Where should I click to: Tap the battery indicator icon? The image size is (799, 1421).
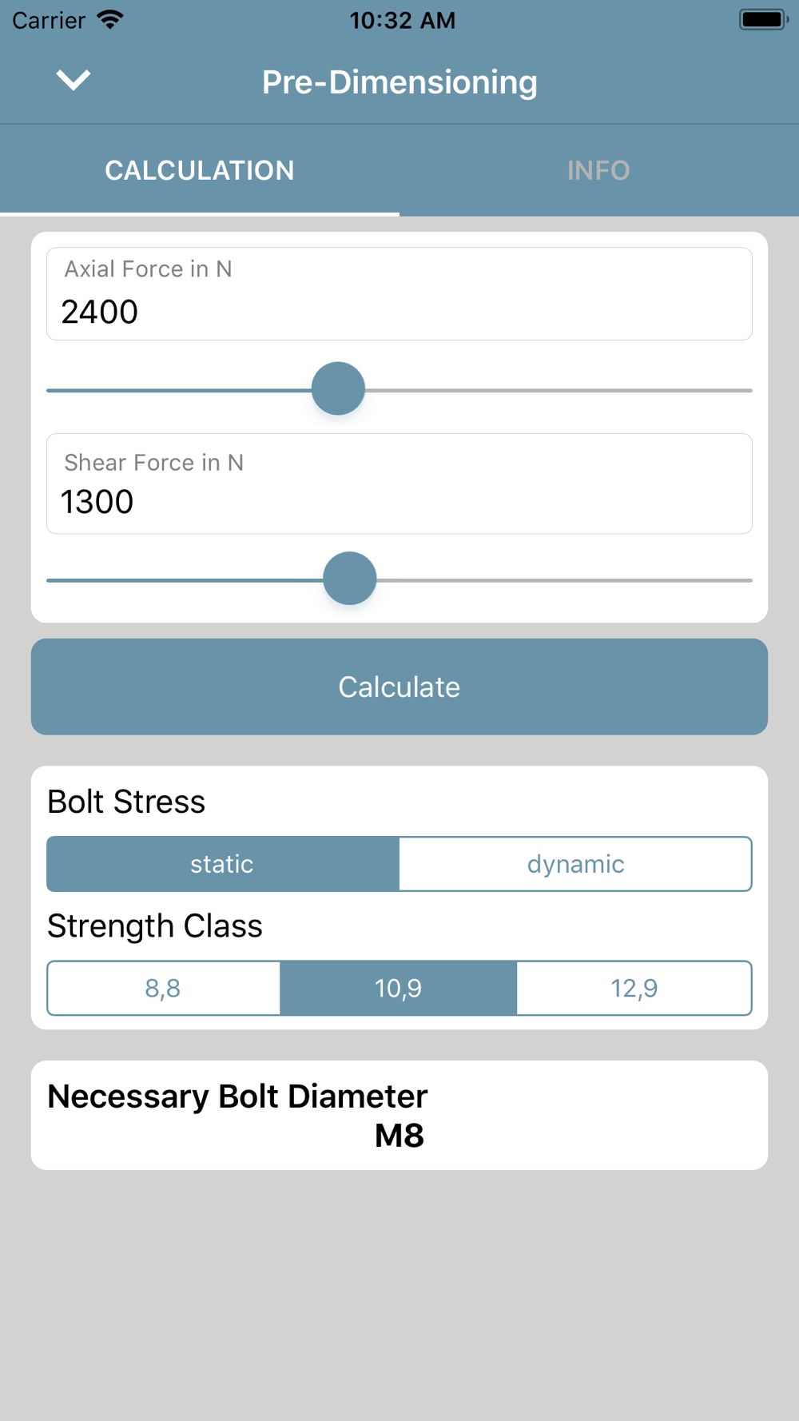pyautogui.click(x=762, y=20)
